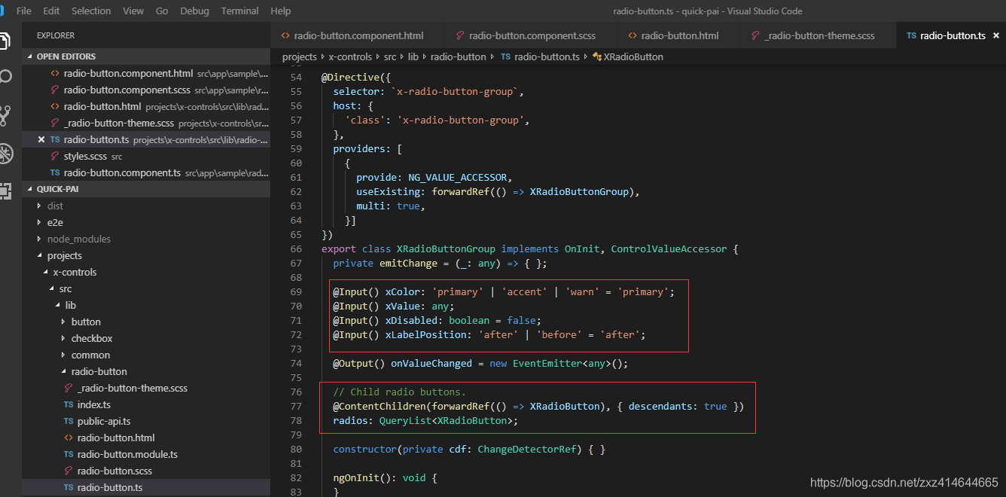Switch to radio-button.component.html tab
Viewport: 1006px width, 497px height.
point(358,35)
